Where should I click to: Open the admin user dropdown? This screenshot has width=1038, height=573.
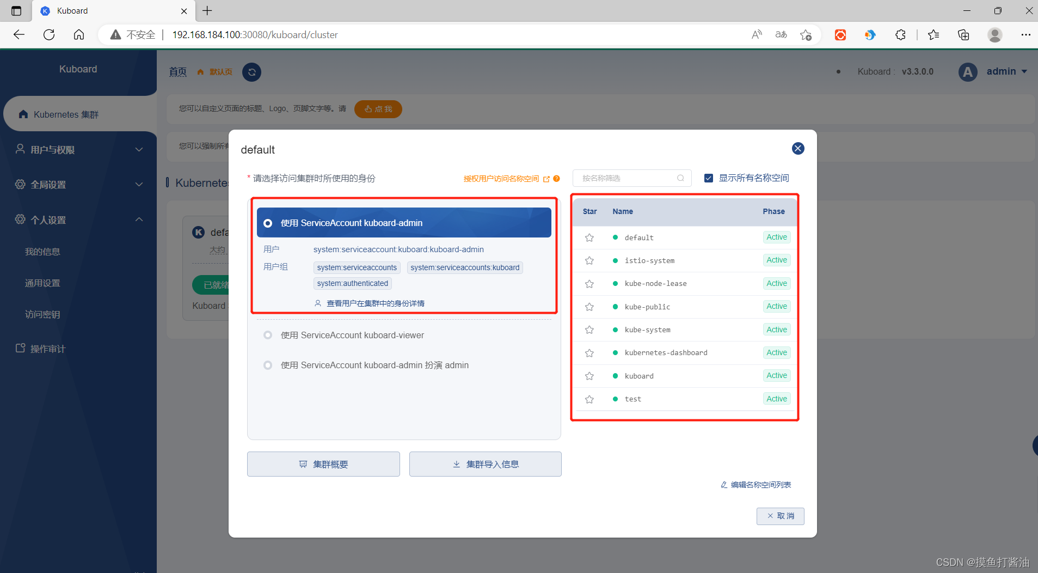point(1007,72)
